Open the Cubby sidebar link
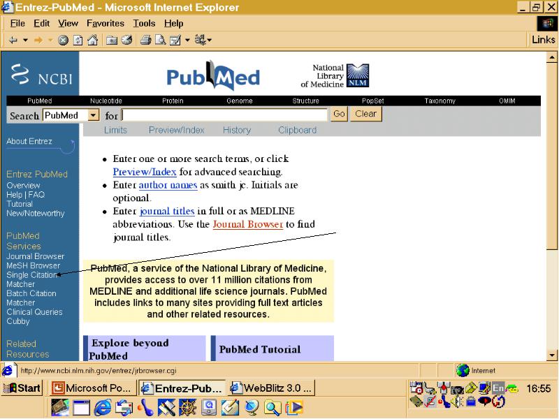The height and width of the screenshot is (419, 559). click(x=18, y=321)
